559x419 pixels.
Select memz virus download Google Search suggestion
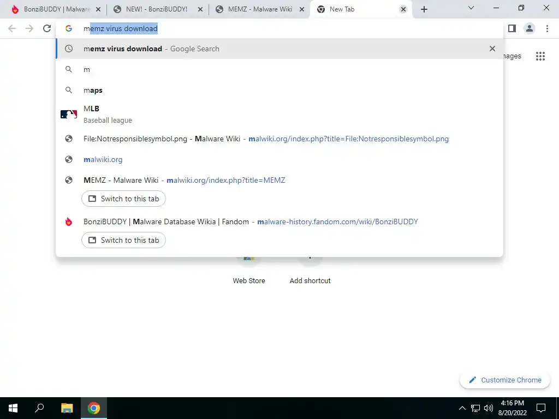[x=279, y=49]
